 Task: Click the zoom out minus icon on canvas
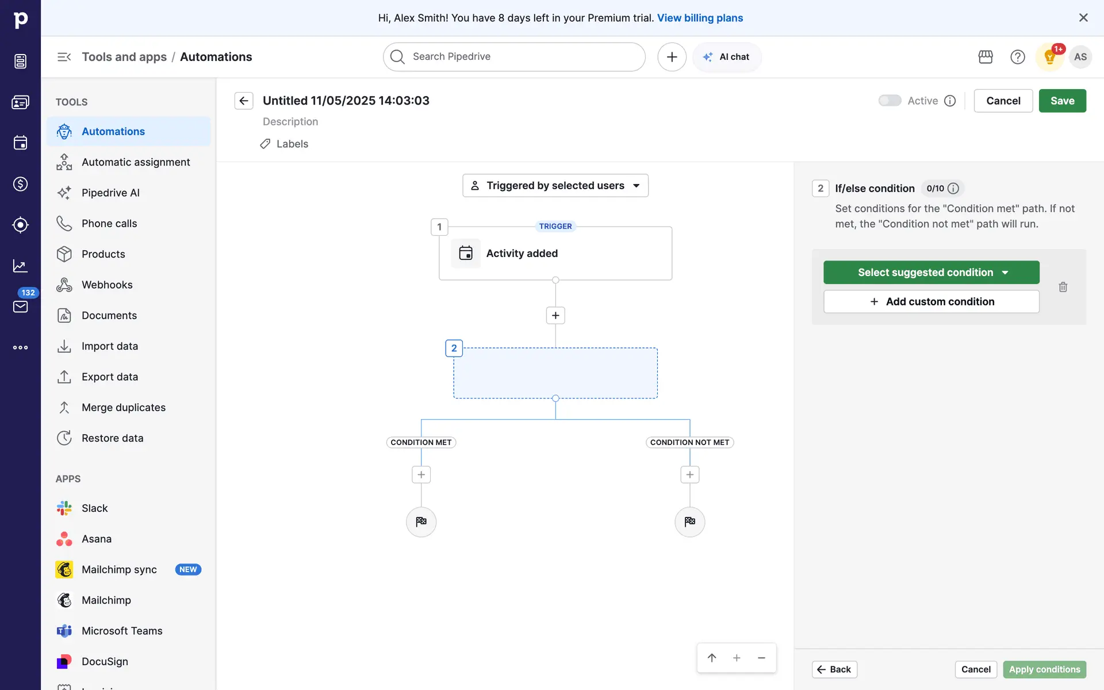(761, 658)
